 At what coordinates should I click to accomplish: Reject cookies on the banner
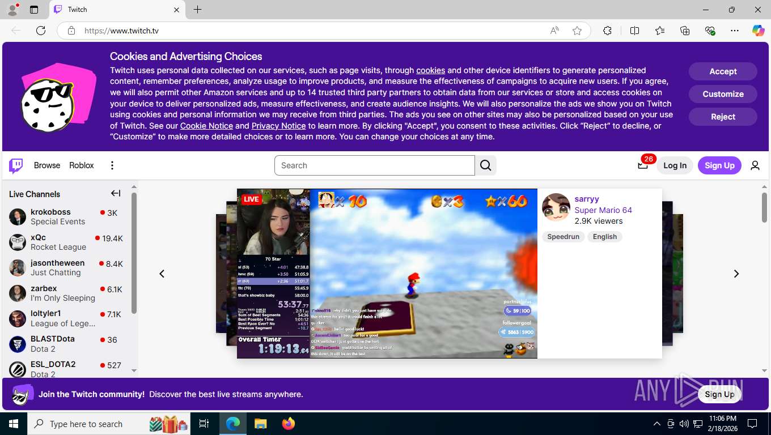723,117
